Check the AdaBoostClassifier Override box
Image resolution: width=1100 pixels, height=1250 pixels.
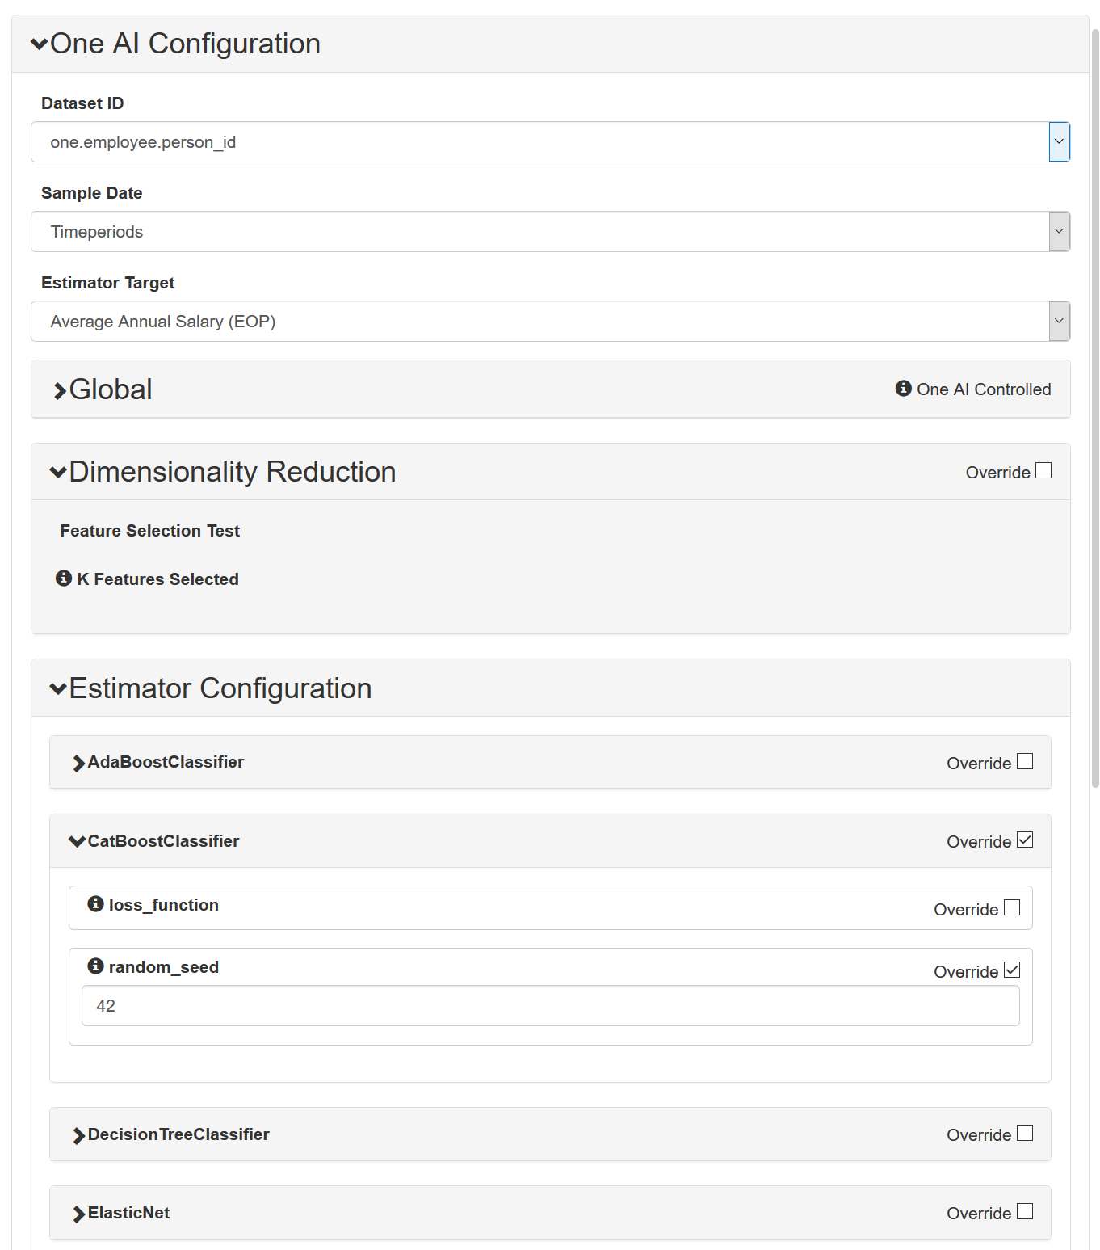1025,762
